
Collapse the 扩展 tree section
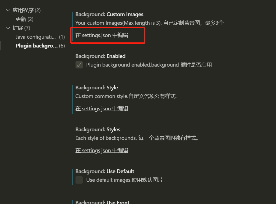(x=8, y=28)
